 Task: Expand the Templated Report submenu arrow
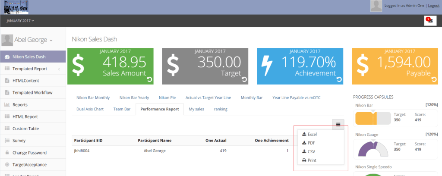(x=59, y=69)
